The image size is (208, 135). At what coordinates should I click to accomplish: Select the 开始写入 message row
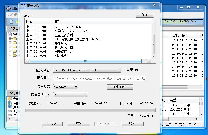click(x=88, y=43)
